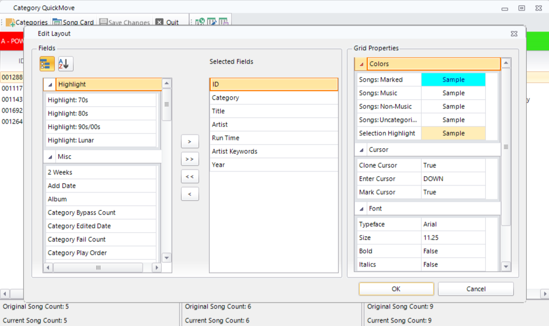549x326 pixels.
Task: Select the Bold False value
Action: point(453,251)
